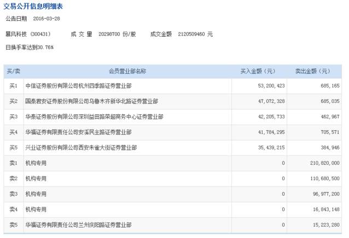Select the 买4 row label
The height and width of the screenshot is (238, 349).
tap(13, 132)
